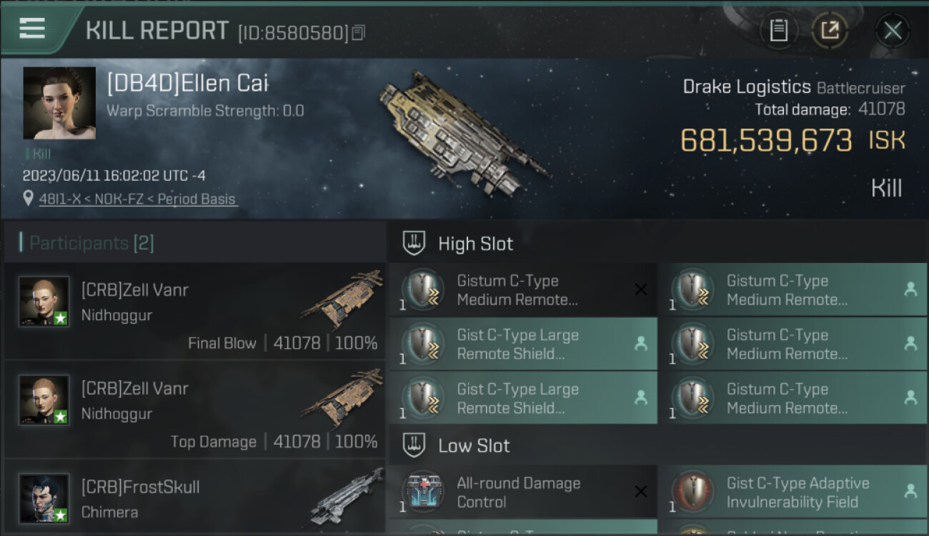Click the Nidhoggur ship icon for Final Blow

tap(342, 298)
